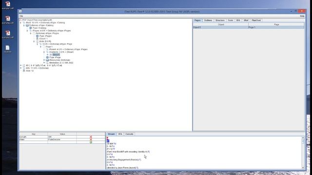Click the Stream node icon
312x175 pixels.
coord(51,55)
